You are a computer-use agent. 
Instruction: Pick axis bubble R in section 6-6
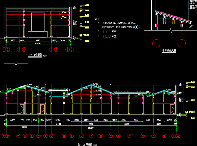pyautogui.click(x=32, y=136)
